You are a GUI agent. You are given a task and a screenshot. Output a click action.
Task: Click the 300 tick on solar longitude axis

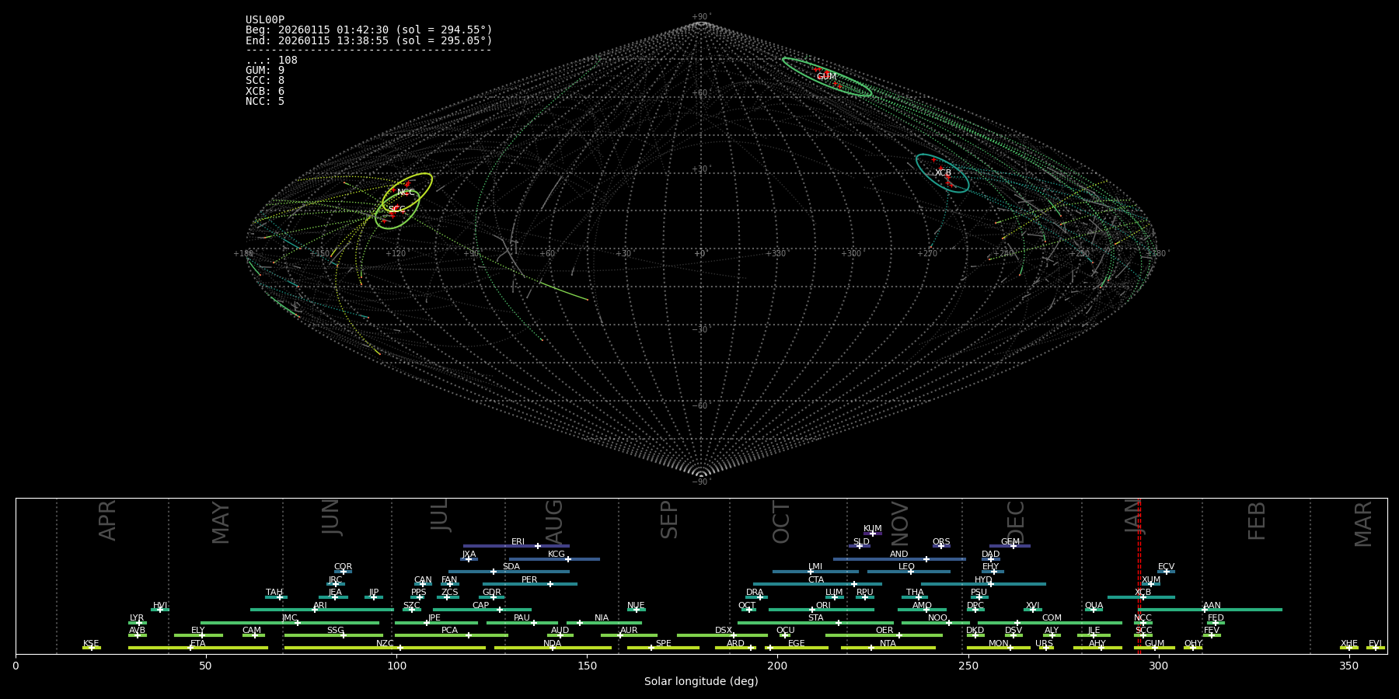[1158, 666]
